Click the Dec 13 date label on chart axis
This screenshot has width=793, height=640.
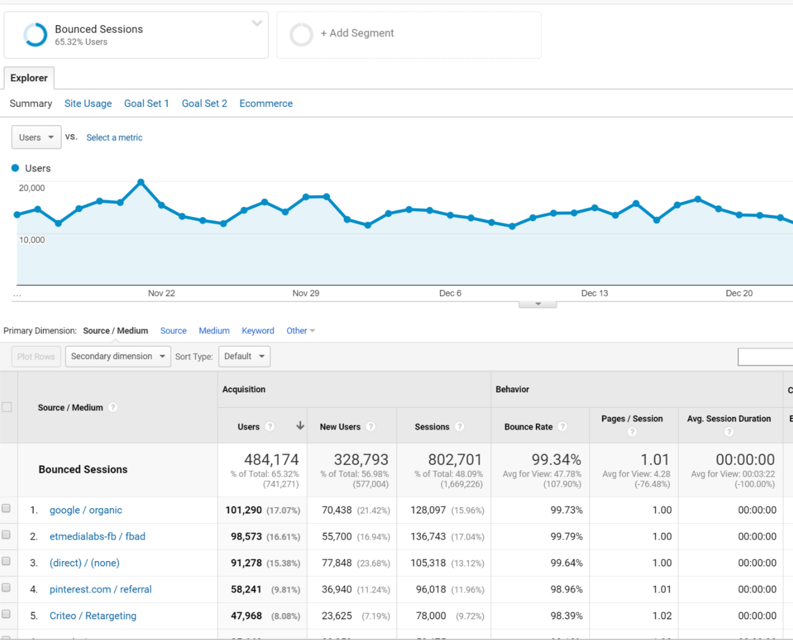(594, 293)
